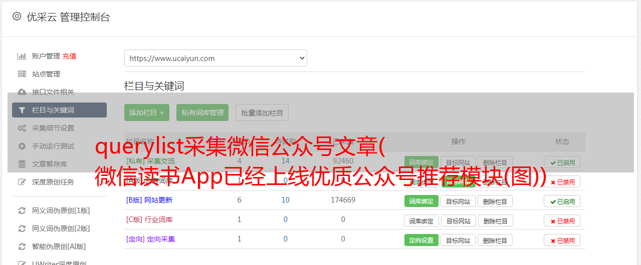Click the refresh icon for 同义词伪原创[1版]
The height and width of the screenshot is (265, 641).
pyautogui.click(x=22, y=210)
